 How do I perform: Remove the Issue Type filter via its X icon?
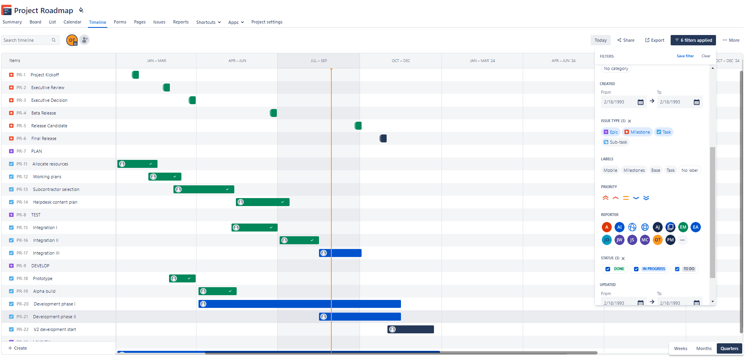click(x=630, y=121)
